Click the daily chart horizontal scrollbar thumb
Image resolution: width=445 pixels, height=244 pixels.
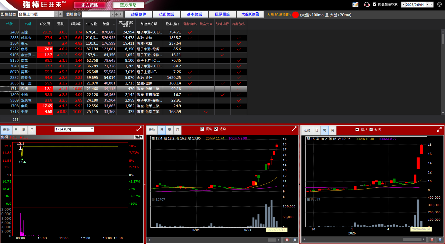(272, 240)
